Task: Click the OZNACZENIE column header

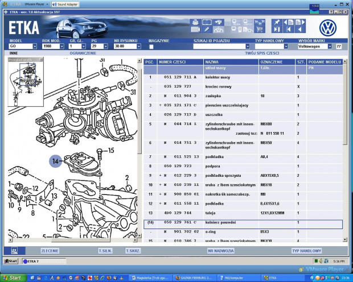Action: 277,62
